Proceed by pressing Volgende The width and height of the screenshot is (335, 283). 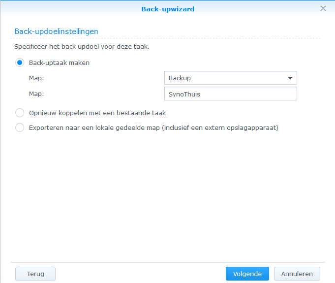tap(247, 274)
